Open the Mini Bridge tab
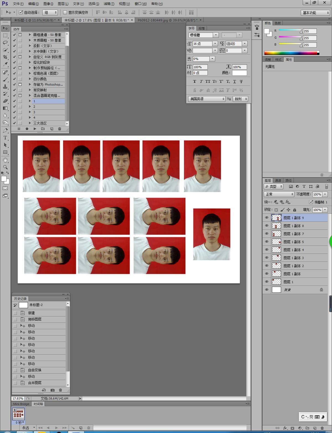 pos(21,404)
